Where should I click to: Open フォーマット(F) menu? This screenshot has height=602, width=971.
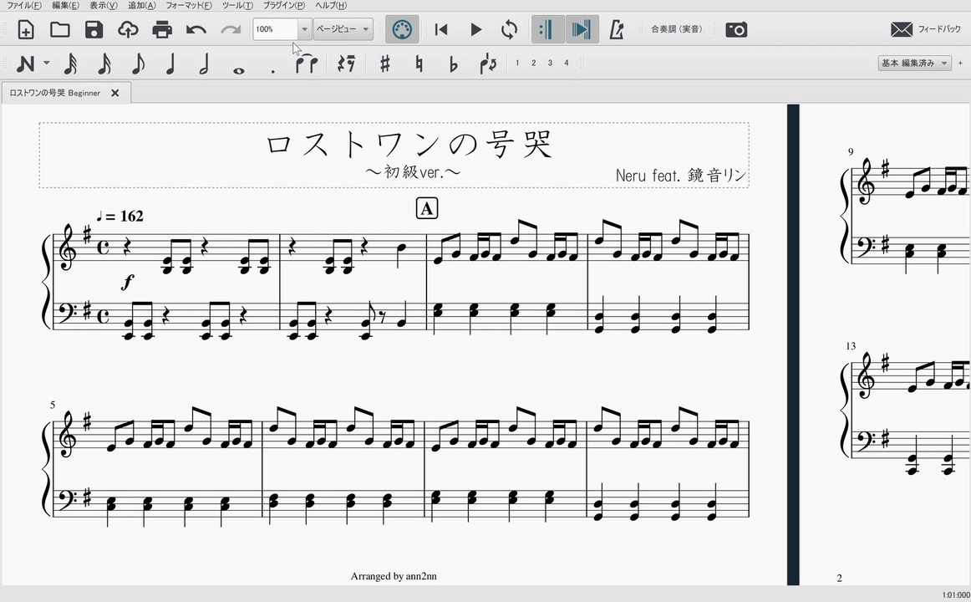pyautogui.click(x=189, y=5)
